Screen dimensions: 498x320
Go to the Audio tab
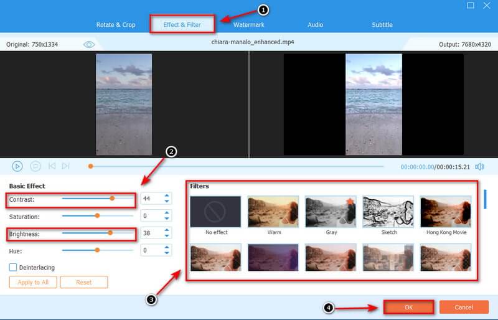point(316,24)
